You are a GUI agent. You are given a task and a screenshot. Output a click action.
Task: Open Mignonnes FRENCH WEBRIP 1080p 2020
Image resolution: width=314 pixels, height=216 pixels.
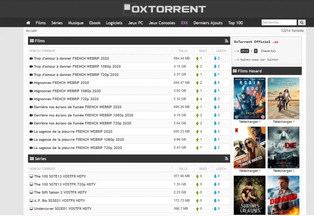(67, 91)
